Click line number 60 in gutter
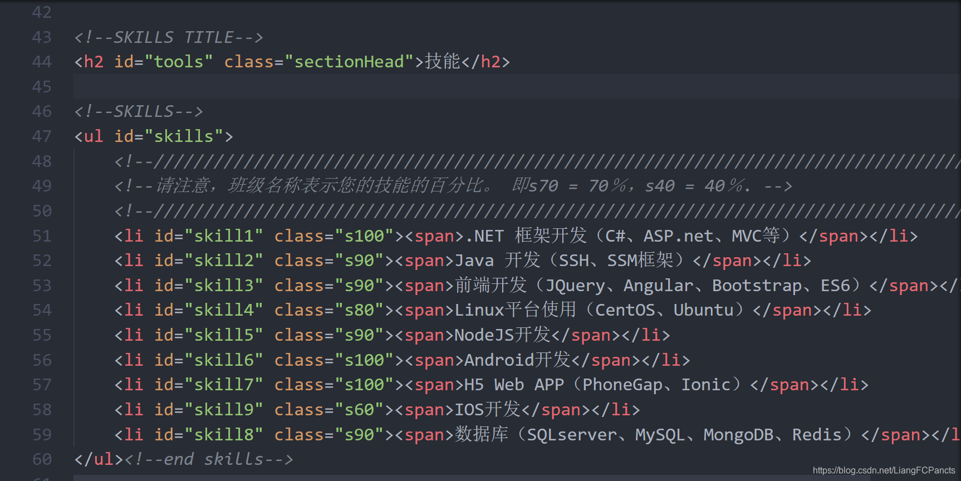Viewport: 961px width, 481px height. pos(42,459)
